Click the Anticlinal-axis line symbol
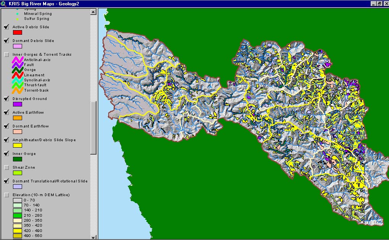Screen dimensions: 389x240 click(18, 60)
